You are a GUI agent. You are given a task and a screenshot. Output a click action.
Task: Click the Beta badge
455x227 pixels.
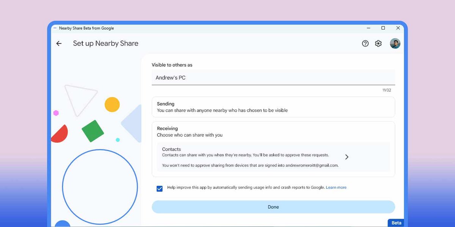[x=396, y=223]
